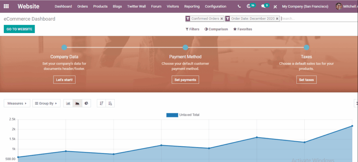Switch to line chart view
The image size is (358, 162).
(x=77, y=103)
